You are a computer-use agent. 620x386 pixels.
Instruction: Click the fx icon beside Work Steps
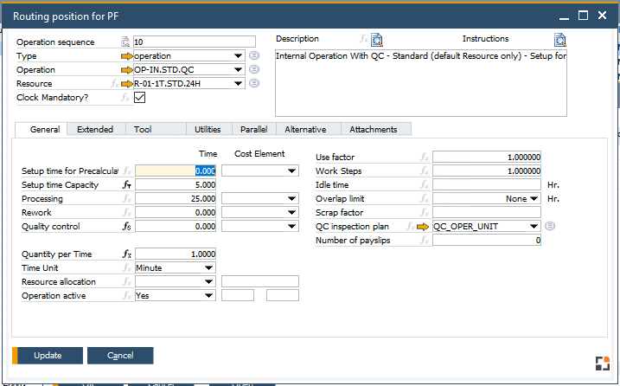425,171
